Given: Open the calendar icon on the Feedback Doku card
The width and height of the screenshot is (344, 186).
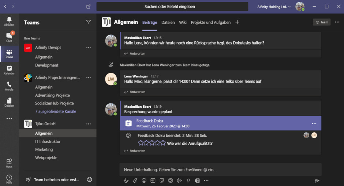Looking at the screenshot, I should click(x=128, y=123).
